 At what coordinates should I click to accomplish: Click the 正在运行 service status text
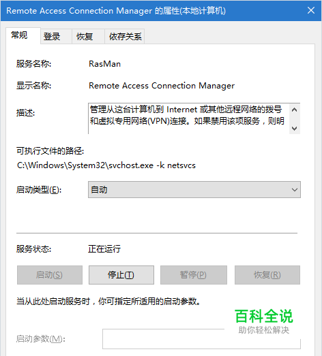(x=104, y=249)
